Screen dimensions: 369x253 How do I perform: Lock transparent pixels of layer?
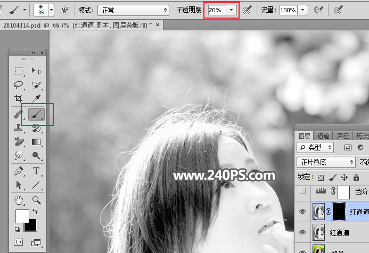click(321, 178)
